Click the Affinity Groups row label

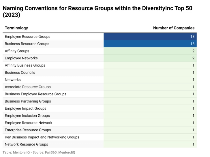[17, 51]
